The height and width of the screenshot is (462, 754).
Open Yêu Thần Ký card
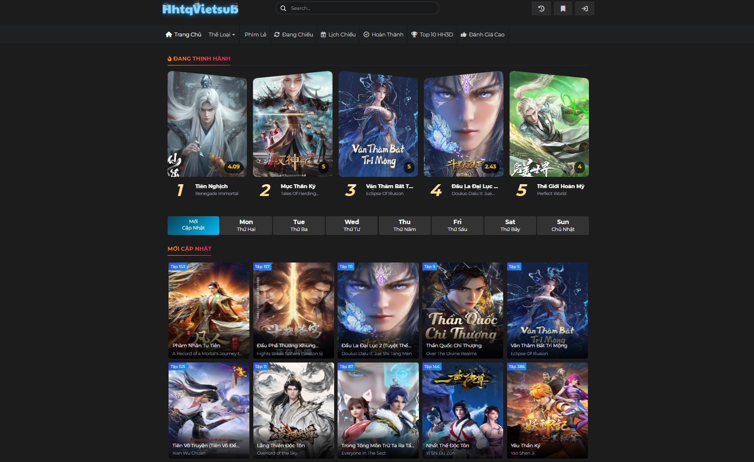[548, 411]
